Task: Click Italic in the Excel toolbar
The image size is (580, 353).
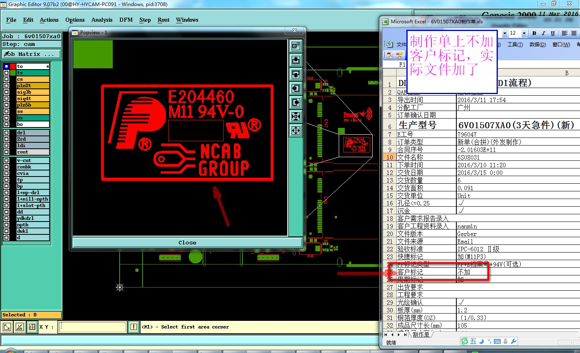Action: 543,33
